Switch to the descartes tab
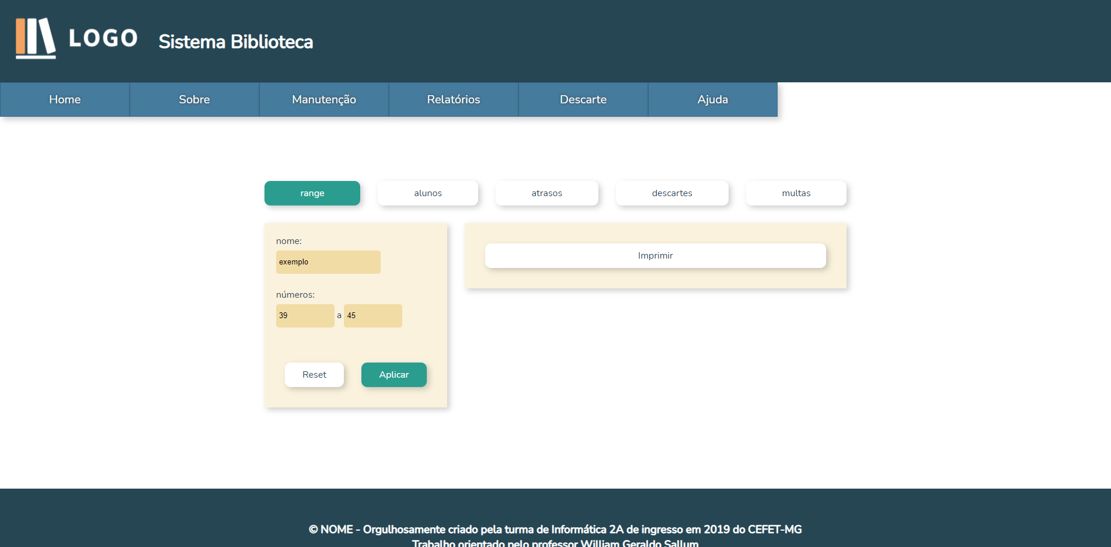The image size is (1111, 547). tap(672, 193)
